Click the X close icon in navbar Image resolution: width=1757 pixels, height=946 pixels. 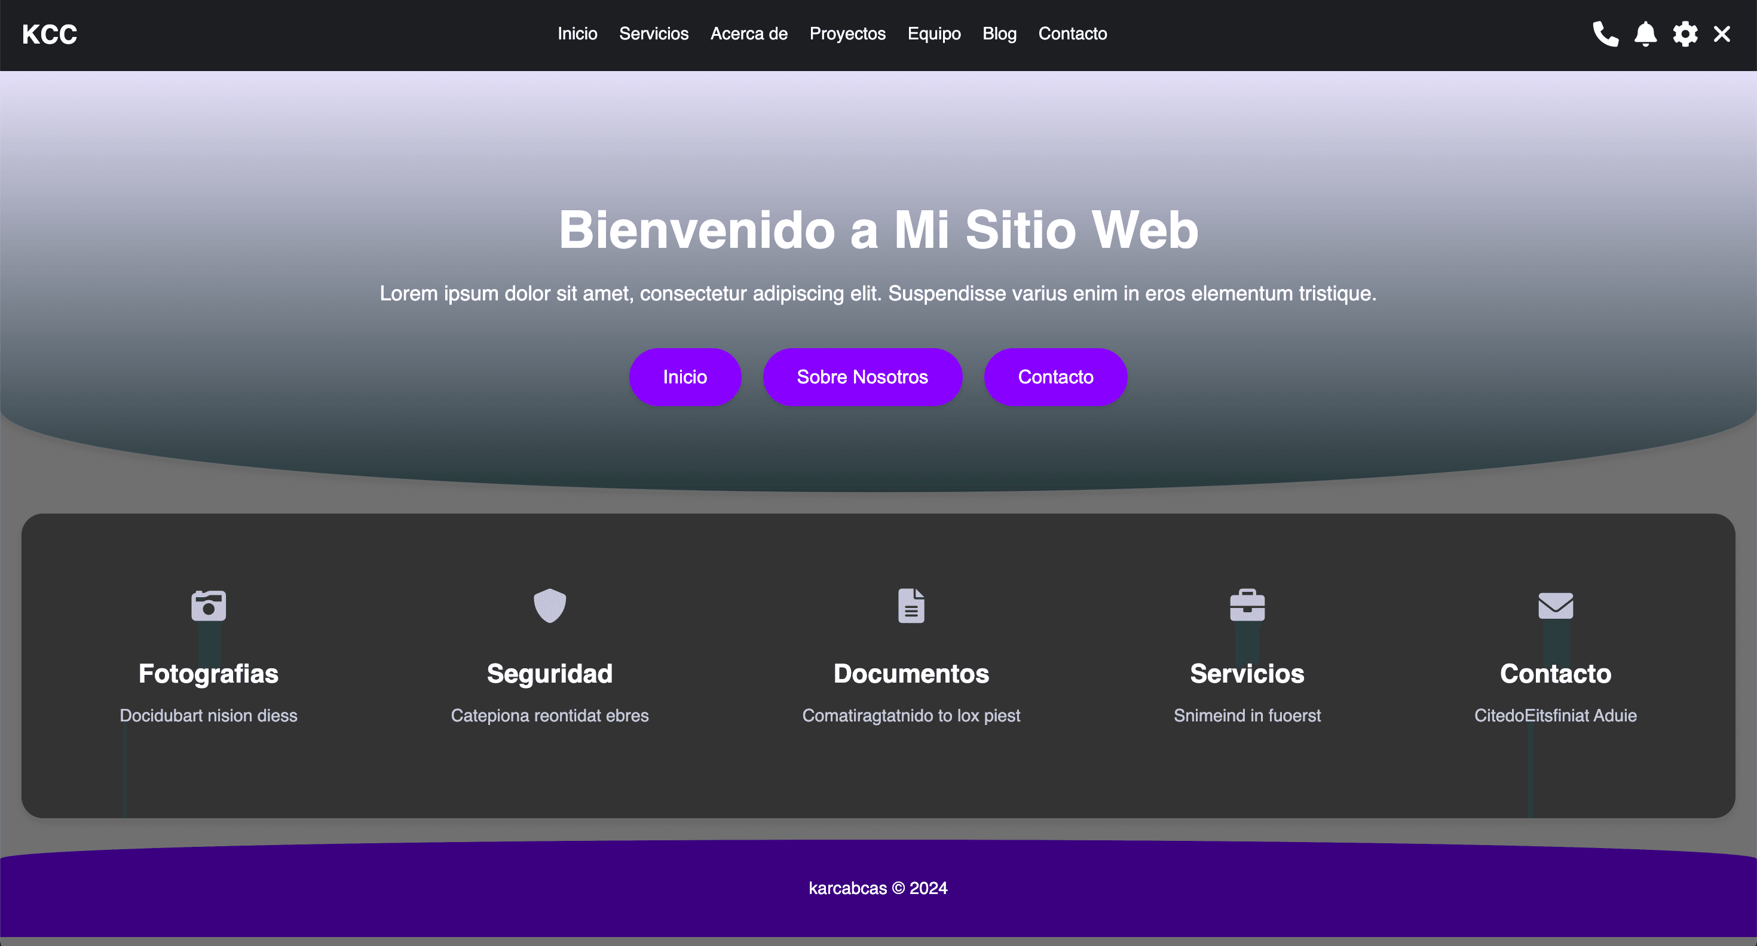point(1722,34)
